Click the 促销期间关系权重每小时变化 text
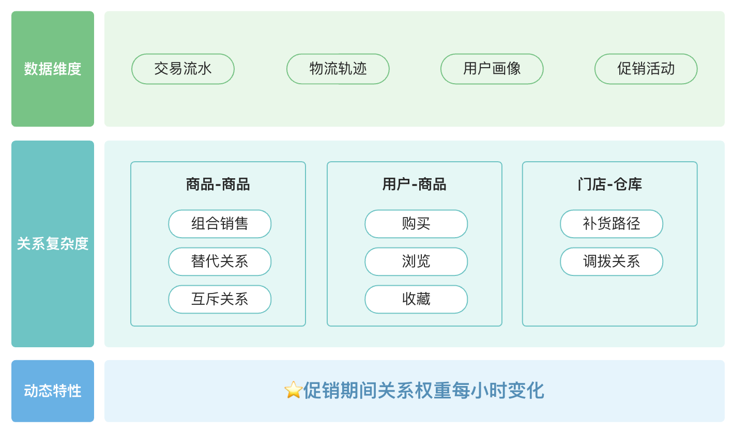 (423, 391)
